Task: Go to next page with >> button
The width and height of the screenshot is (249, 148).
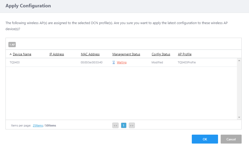Action: (x=132, y=125)
